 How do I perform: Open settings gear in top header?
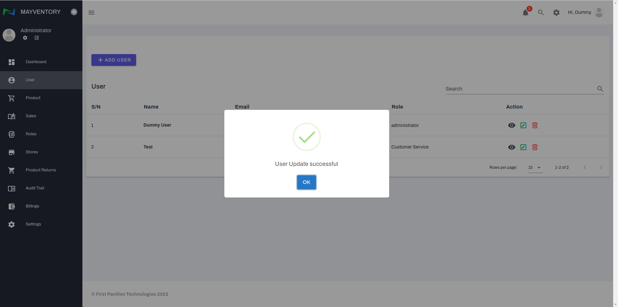(556, 13)
